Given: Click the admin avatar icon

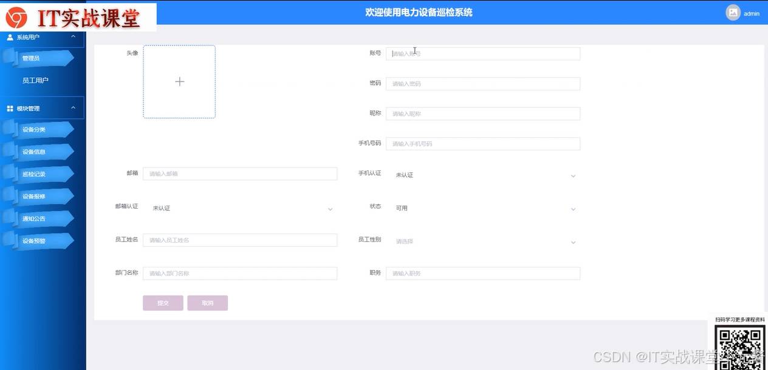Looking at the screenshot, I should tap(733, 13).
